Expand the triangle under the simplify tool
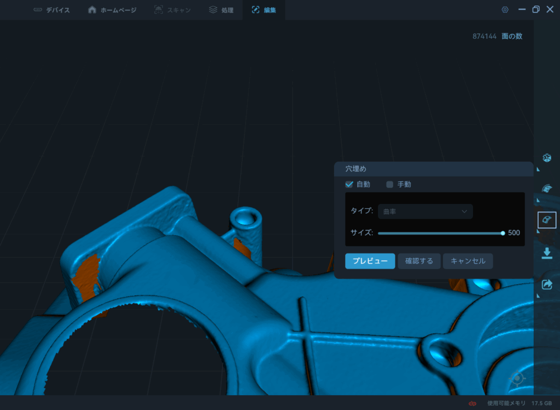 [538, 169]
